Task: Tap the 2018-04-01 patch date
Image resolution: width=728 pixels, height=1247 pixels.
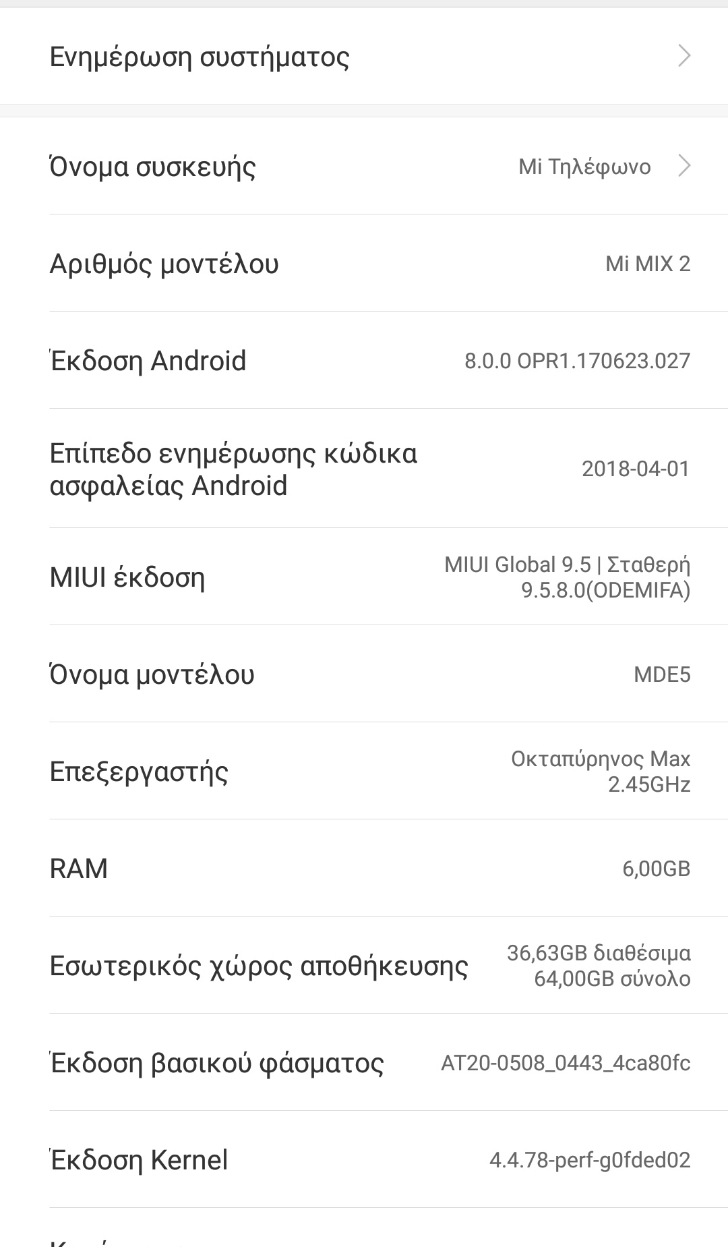Action: click(636, 469)
